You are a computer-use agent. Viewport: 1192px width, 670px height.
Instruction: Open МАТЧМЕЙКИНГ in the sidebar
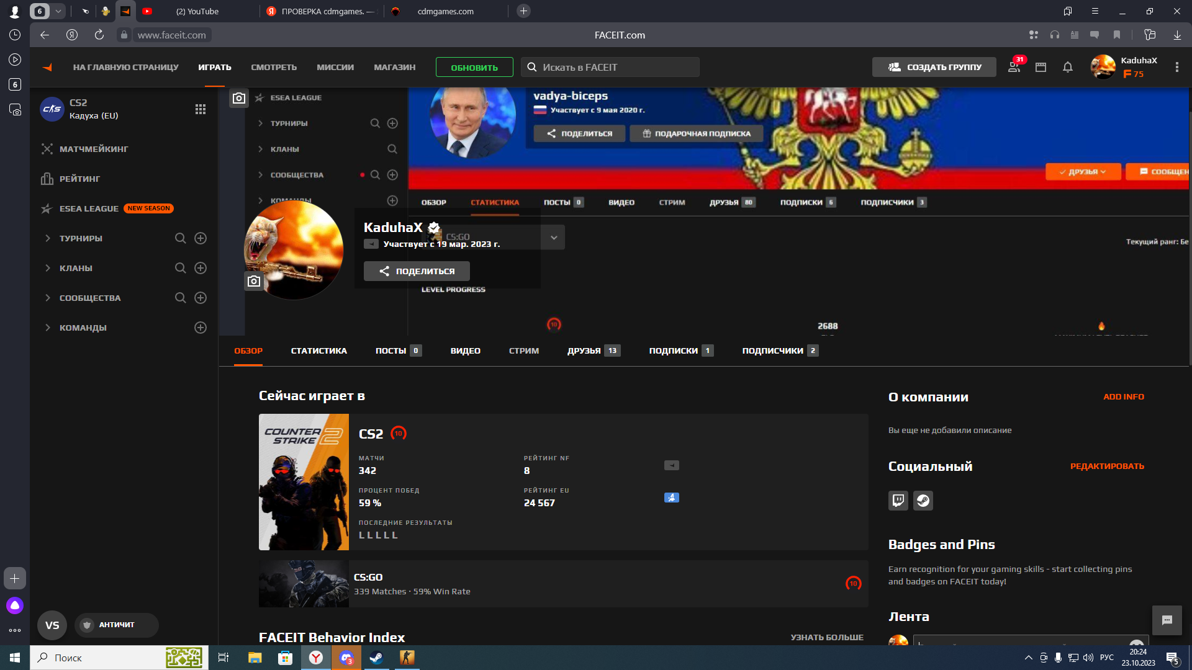[x=94, y=149]
